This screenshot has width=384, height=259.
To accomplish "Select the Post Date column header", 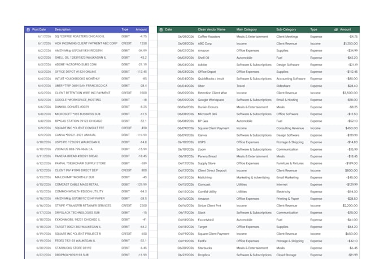I will [39, 29].
